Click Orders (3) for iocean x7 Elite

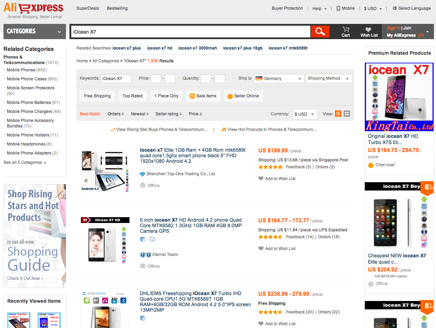tap(325, 167)
